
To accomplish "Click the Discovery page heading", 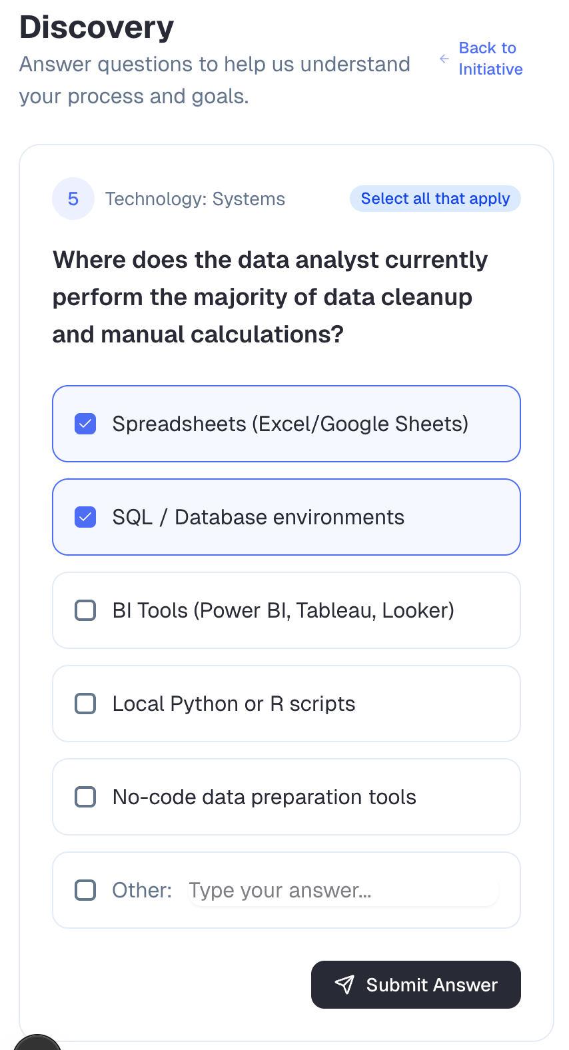I will 97,27.
